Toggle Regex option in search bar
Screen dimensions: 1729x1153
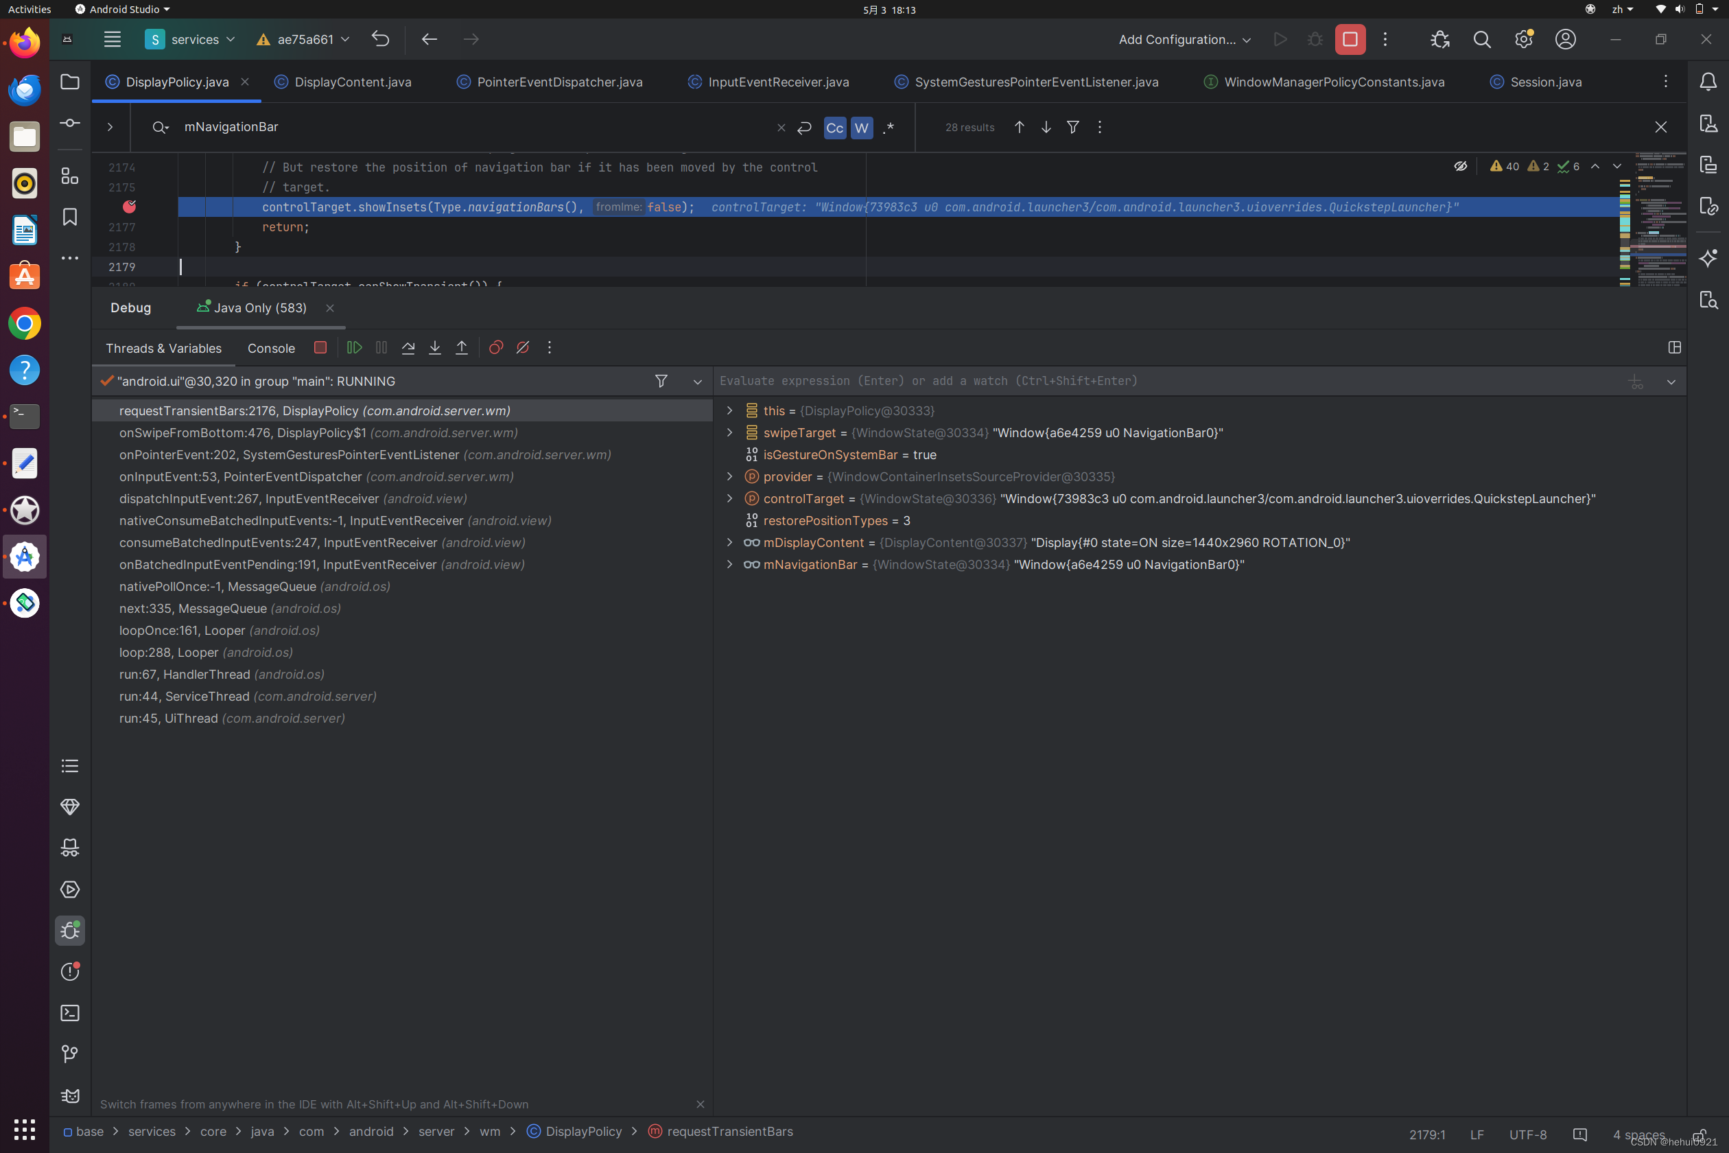(x=888, y=127)
